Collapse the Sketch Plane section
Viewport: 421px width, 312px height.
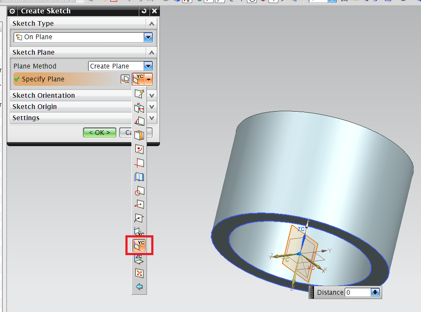click(x=151, y=52)
